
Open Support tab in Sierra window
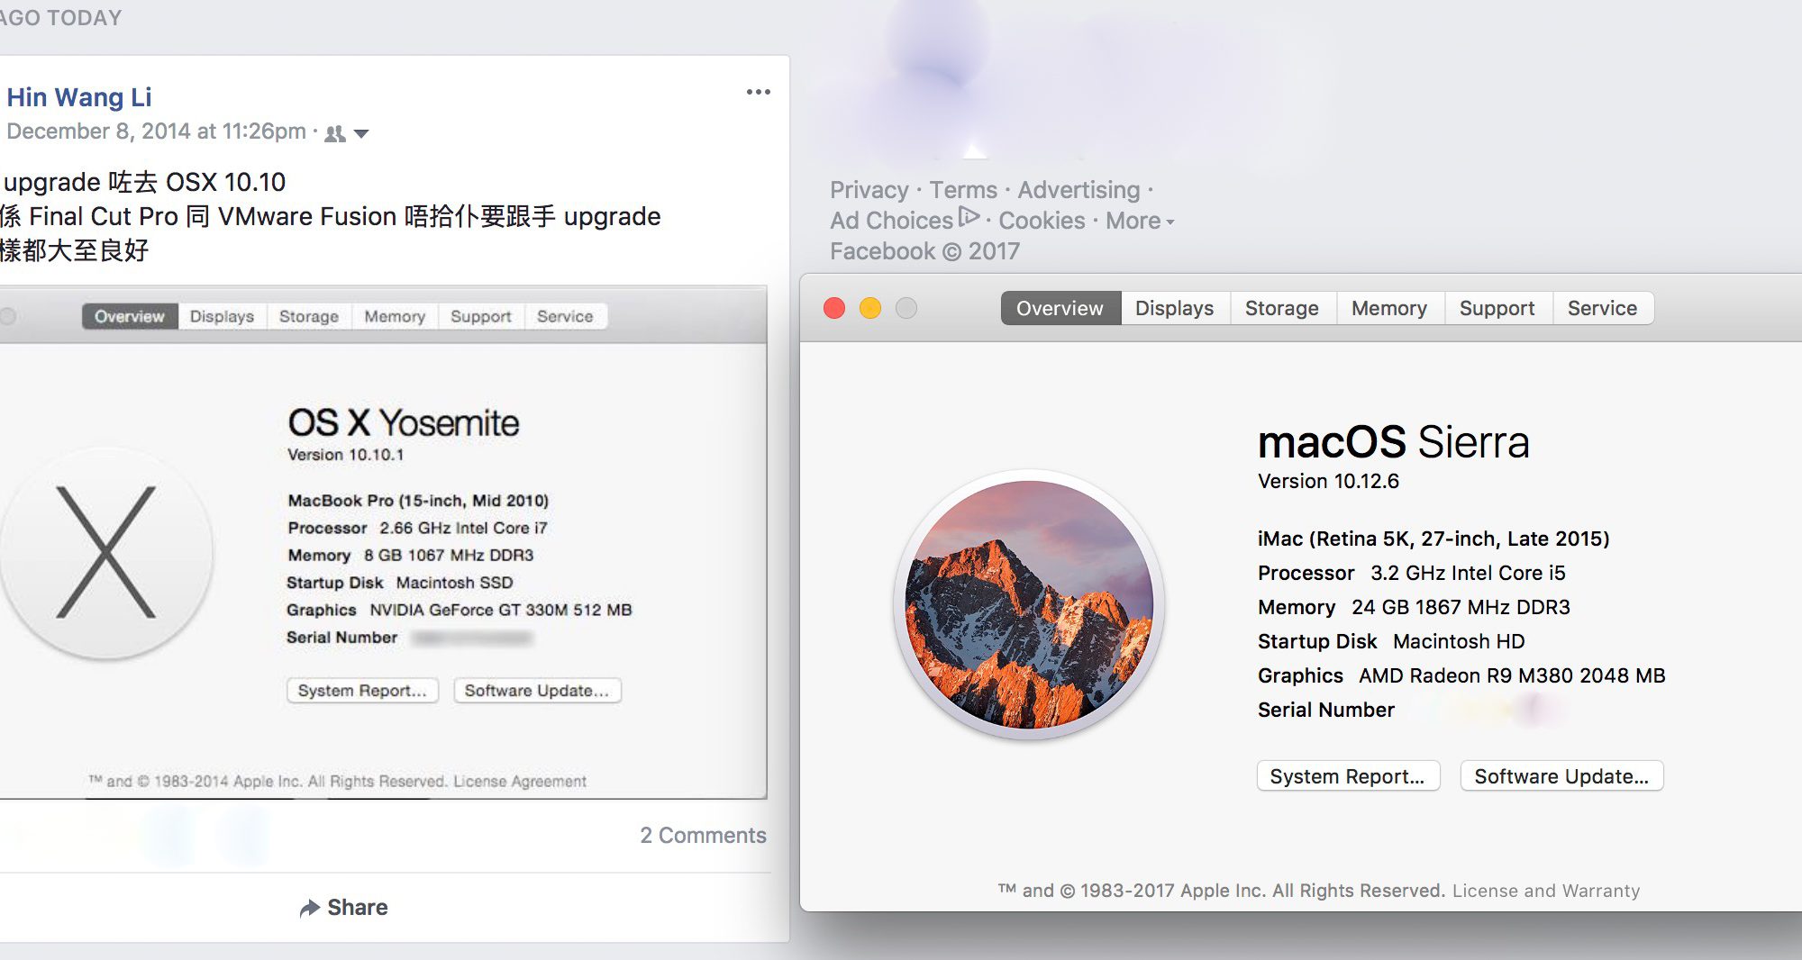coord(1497,308)
